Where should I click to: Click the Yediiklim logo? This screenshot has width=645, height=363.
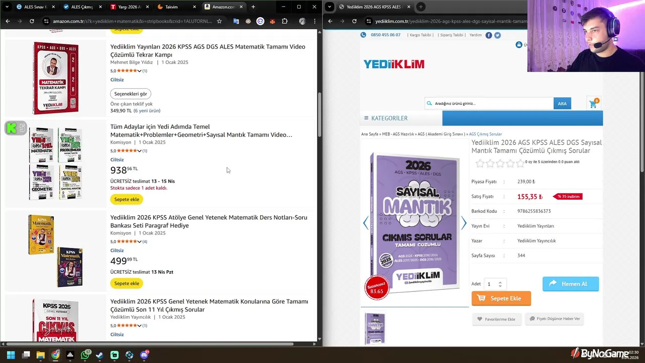coord(394,64)
